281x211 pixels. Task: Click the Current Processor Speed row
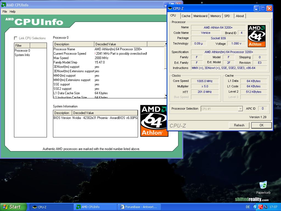click(x=109, y=54)
